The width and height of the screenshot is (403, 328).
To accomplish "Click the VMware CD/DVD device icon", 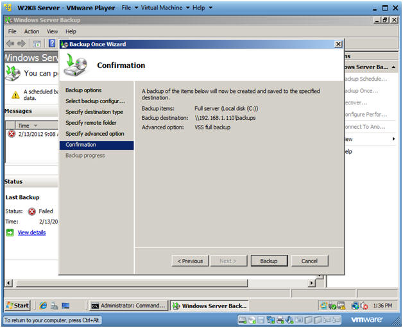I will click(252, 320).
